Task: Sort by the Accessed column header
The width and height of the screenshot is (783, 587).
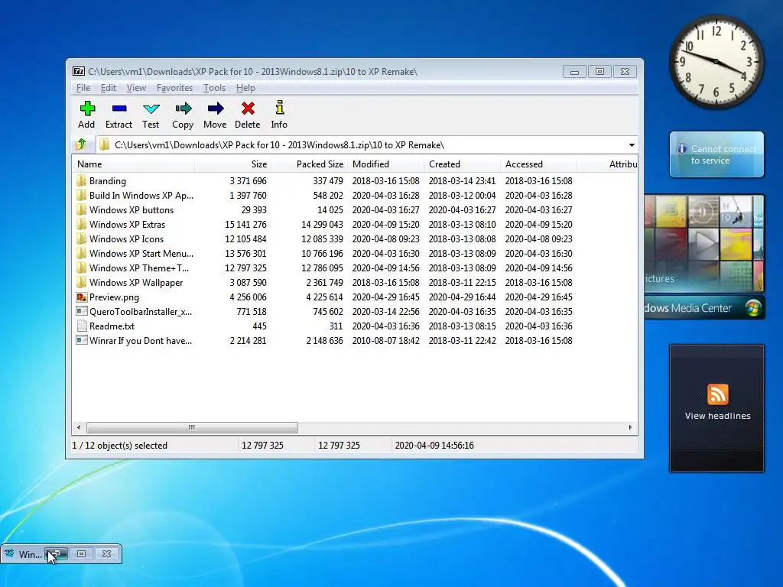Action: tap(538, 164)
